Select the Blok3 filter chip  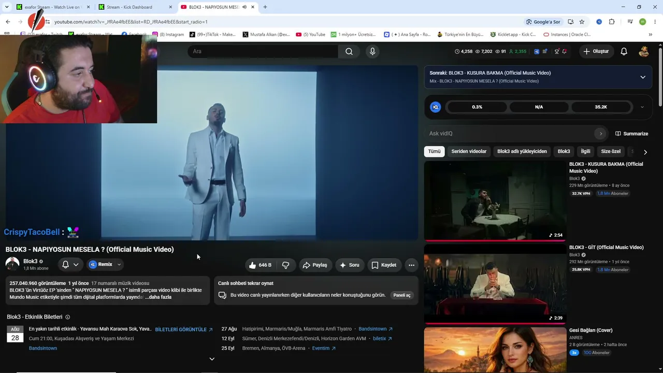(x=564, y=151)
